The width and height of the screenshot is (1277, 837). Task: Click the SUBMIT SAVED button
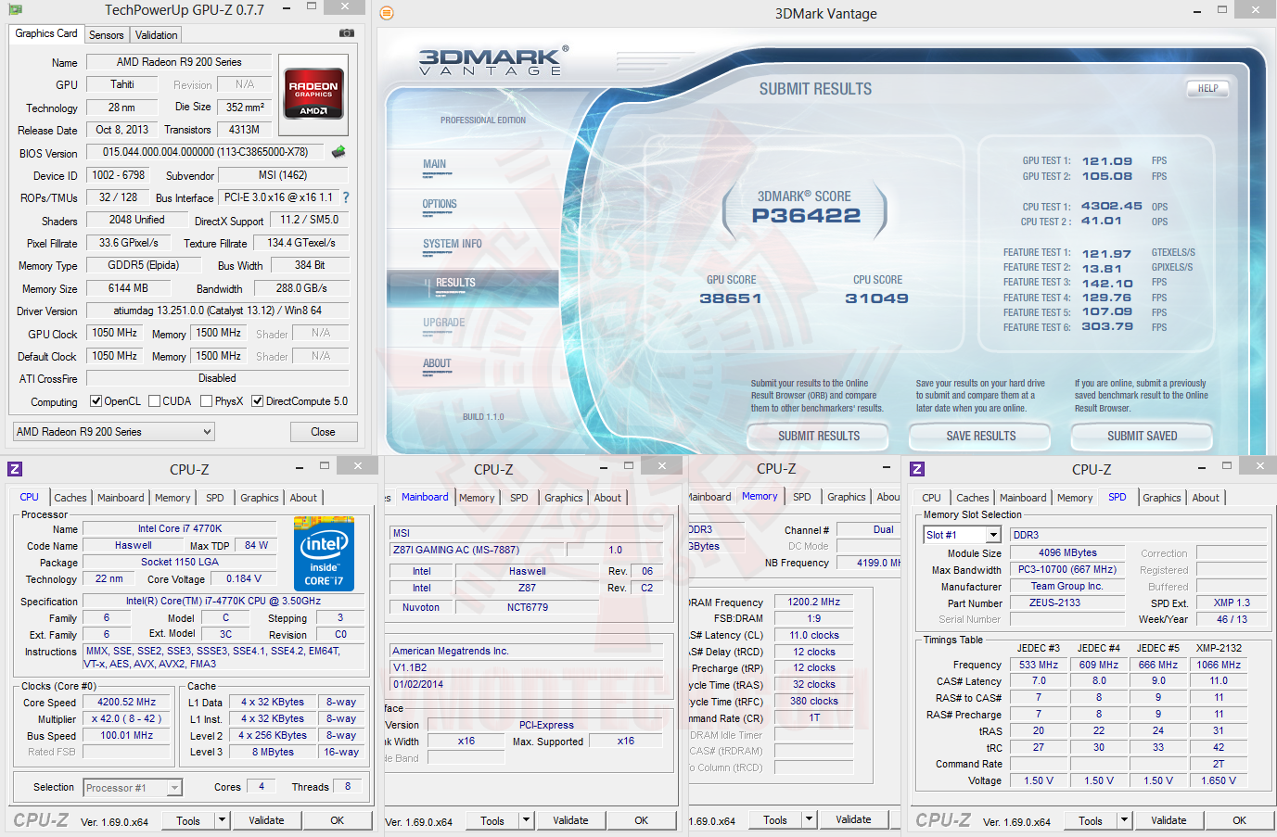coord(1143,436)
